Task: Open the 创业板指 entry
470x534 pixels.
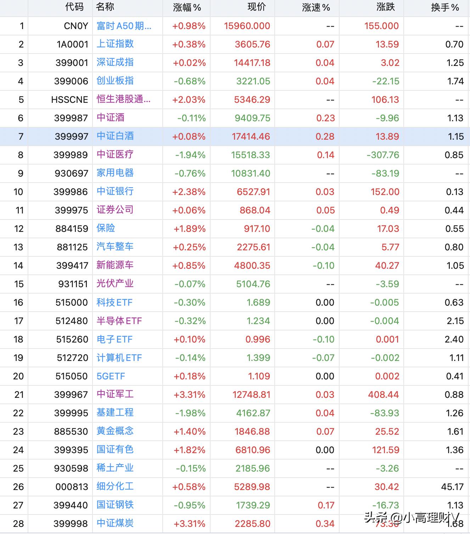Action: point(115,81)
